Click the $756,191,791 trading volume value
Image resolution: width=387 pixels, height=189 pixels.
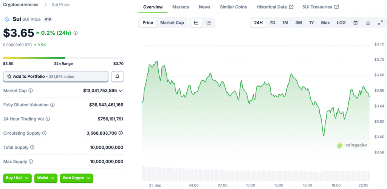(111, 119)
